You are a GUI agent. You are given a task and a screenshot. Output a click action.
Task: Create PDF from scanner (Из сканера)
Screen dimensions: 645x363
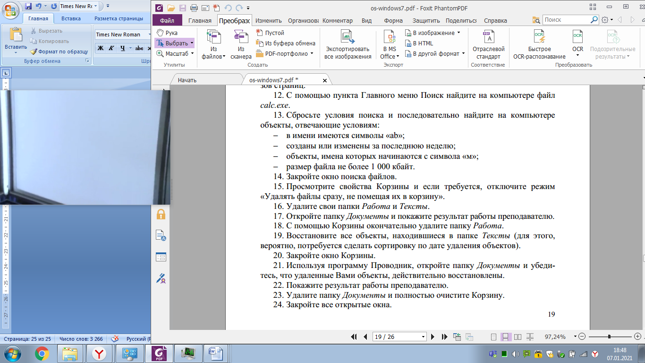(x=241, y=44)
